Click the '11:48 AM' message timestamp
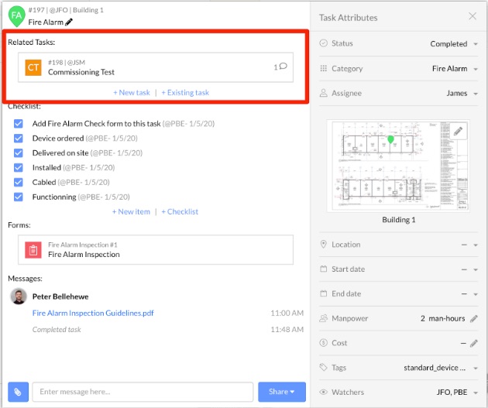This screenshot has height=408, width=488. tap(287, 329)
